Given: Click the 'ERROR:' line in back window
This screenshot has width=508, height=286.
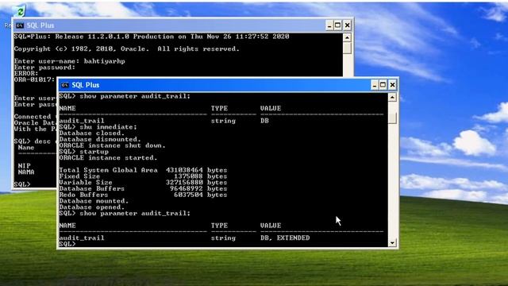Looking at the screenshot, I should 26,73.
